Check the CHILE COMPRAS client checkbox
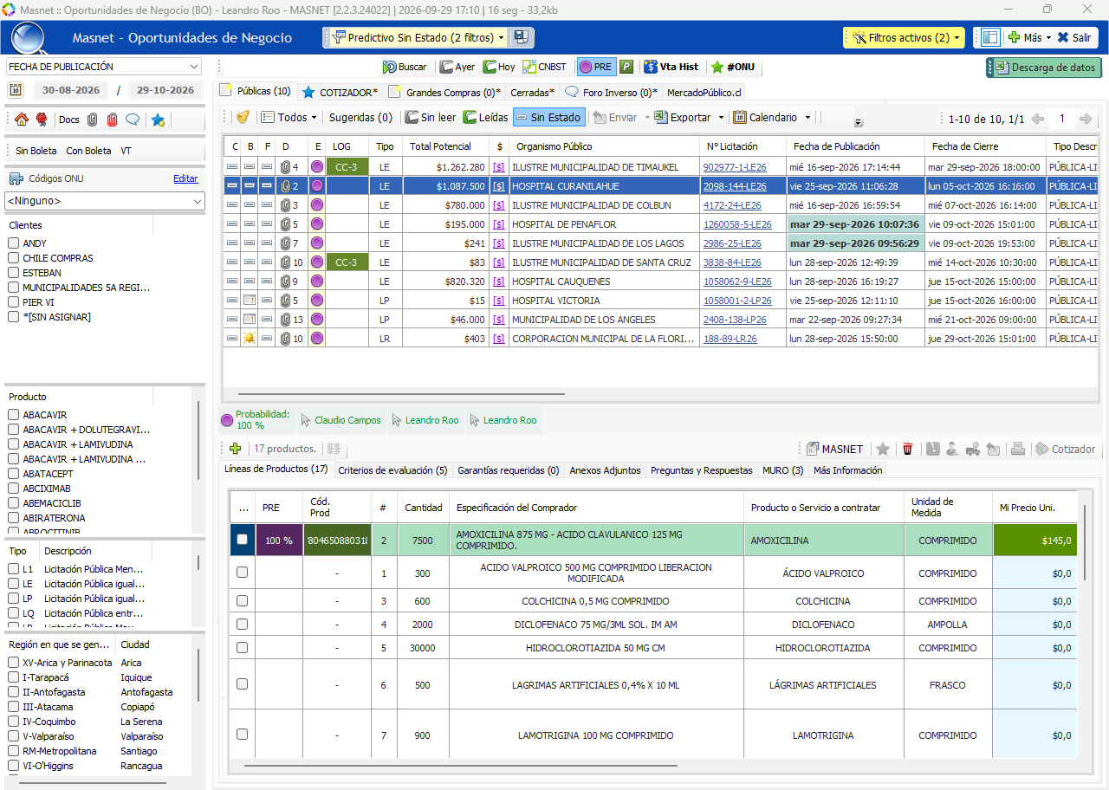 click(x=14, y=258)
